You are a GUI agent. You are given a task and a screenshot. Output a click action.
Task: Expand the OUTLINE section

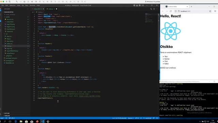pos(7,113)
